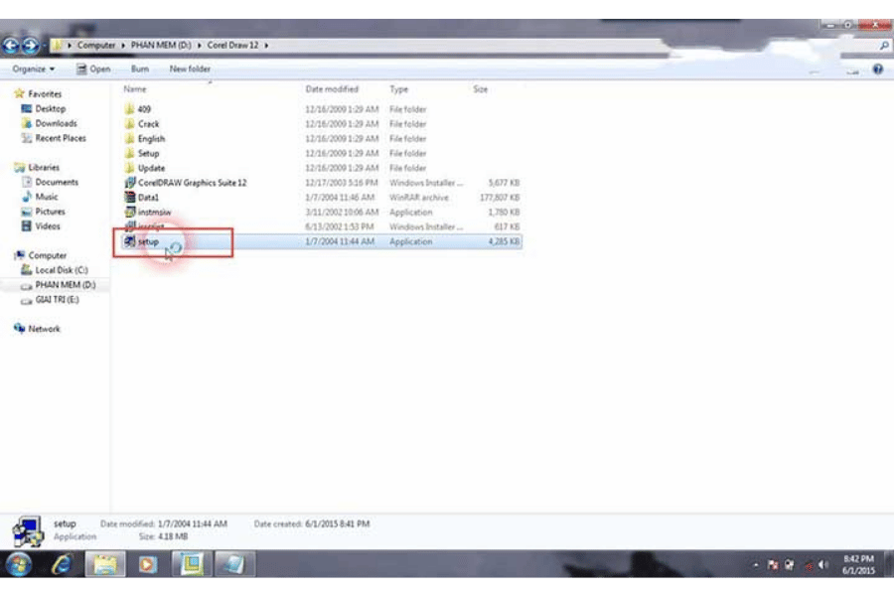
Task: Sort by Date modified column header
Action: pyautogui.click(x=331, y=89)
